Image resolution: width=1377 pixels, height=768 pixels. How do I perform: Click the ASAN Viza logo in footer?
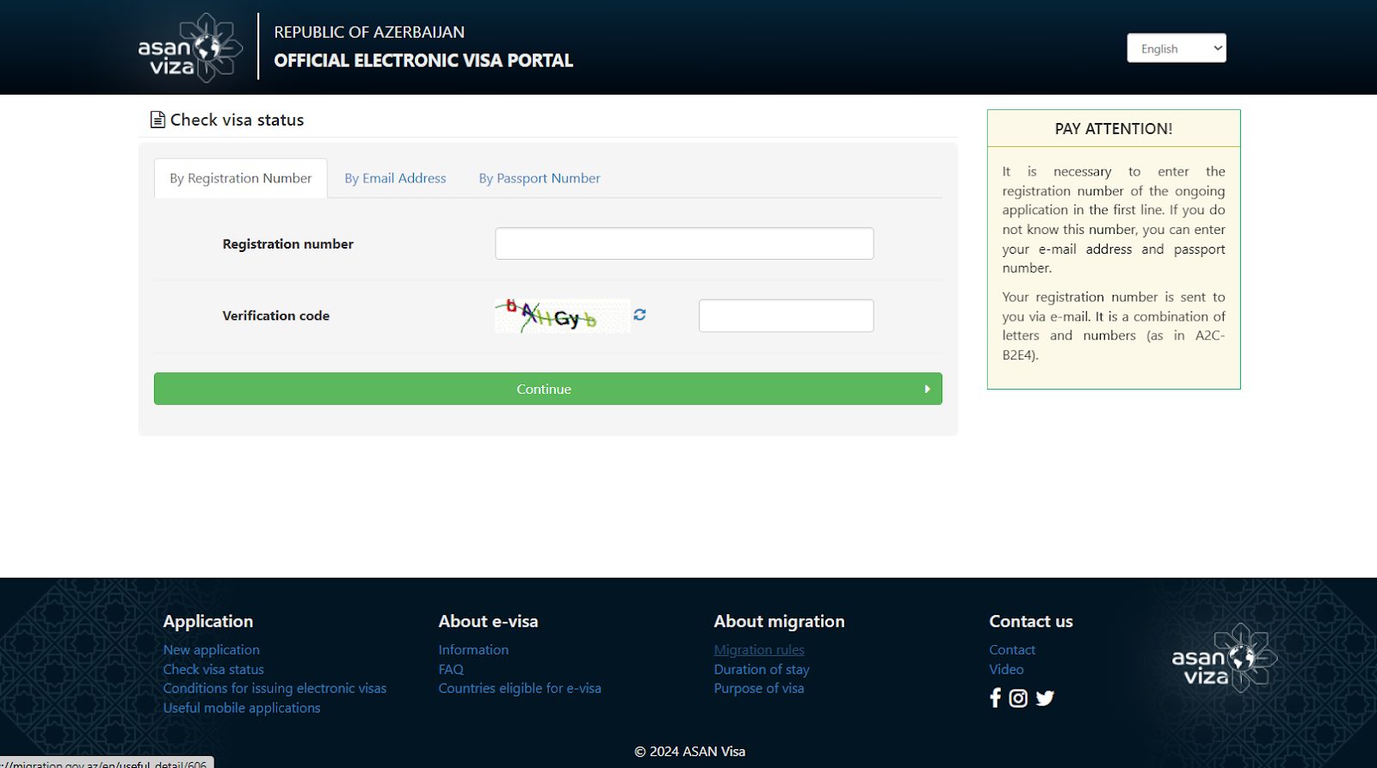point(1225,658)
